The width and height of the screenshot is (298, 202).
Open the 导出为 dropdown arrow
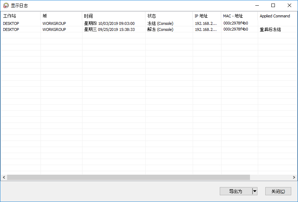tap(254, 191)
